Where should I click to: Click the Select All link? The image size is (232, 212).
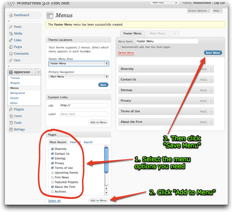coord(54,201)
